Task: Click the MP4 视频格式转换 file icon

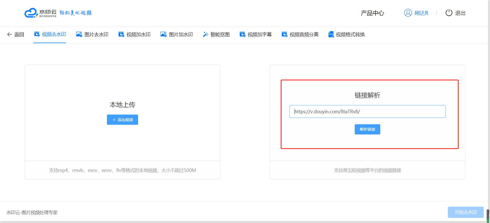Action: [331, 34]
